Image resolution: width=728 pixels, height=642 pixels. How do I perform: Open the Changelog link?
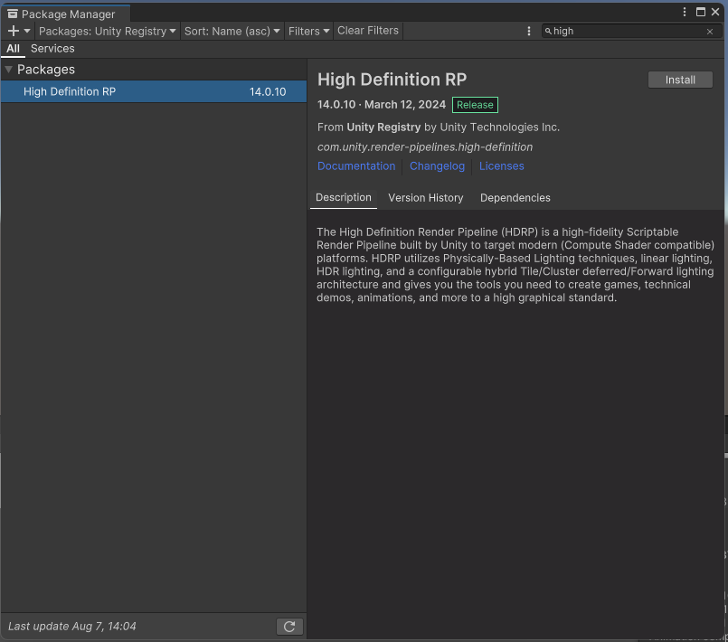click(x=437, y=166)
